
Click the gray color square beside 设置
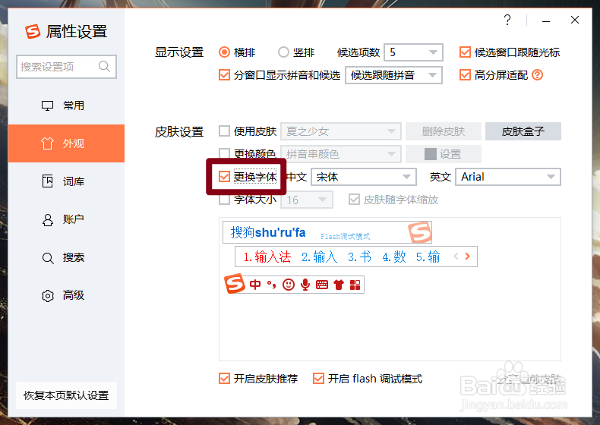pos(431,154)
